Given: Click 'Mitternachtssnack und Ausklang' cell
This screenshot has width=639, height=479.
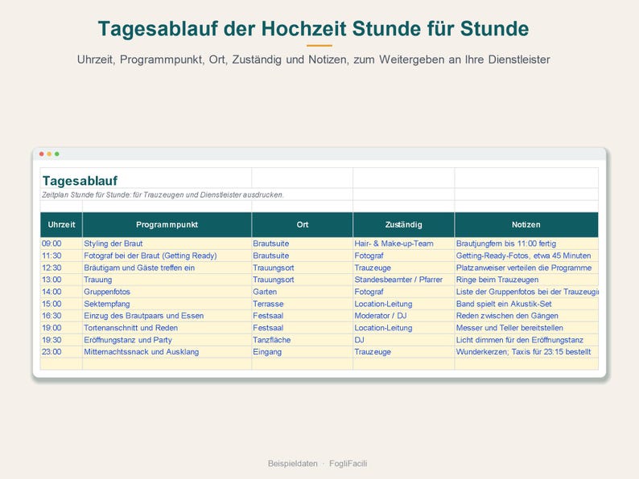Looking at the screenshot, I should (167, 352).
